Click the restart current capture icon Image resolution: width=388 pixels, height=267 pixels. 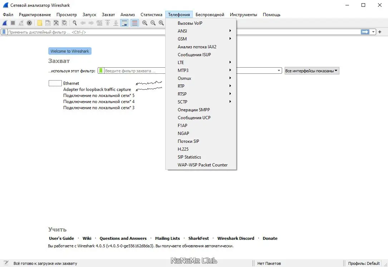point(21,23)
